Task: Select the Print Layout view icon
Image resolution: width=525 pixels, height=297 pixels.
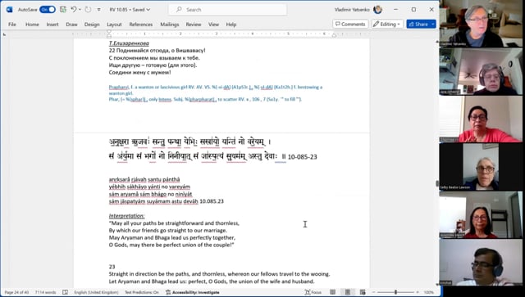Action: click(x=348, y=292)
